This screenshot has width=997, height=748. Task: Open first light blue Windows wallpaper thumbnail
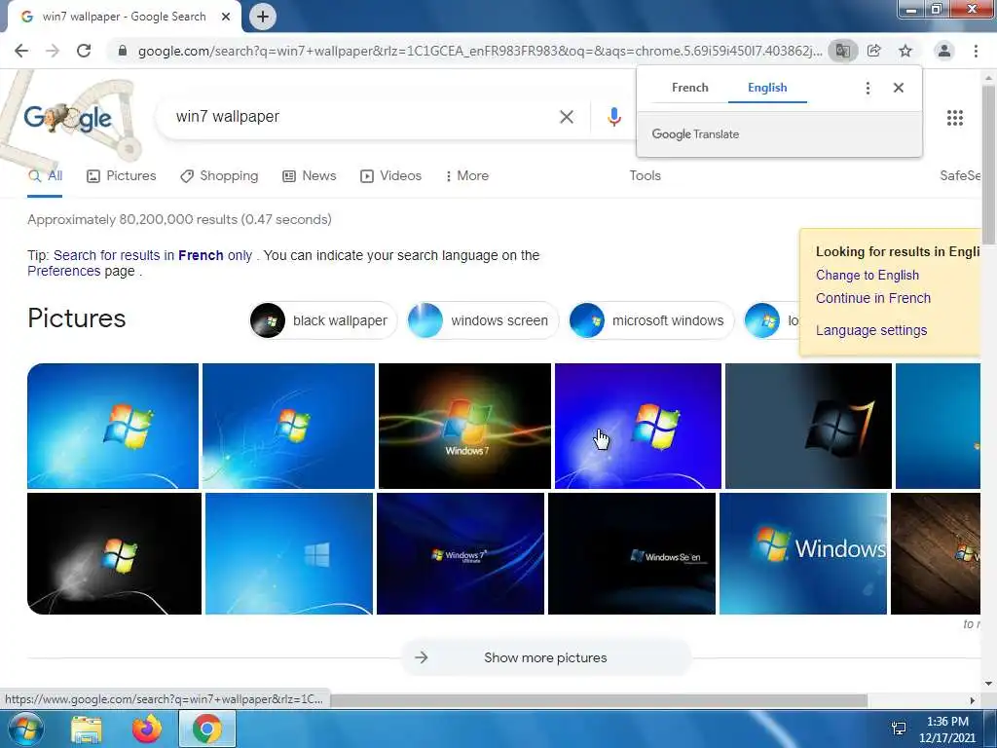click(x=113, y=427)
